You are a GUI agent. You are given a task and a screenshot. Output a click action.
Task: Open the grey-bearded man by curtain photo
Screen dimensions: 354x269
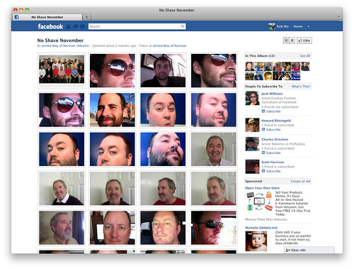(62, 228)
